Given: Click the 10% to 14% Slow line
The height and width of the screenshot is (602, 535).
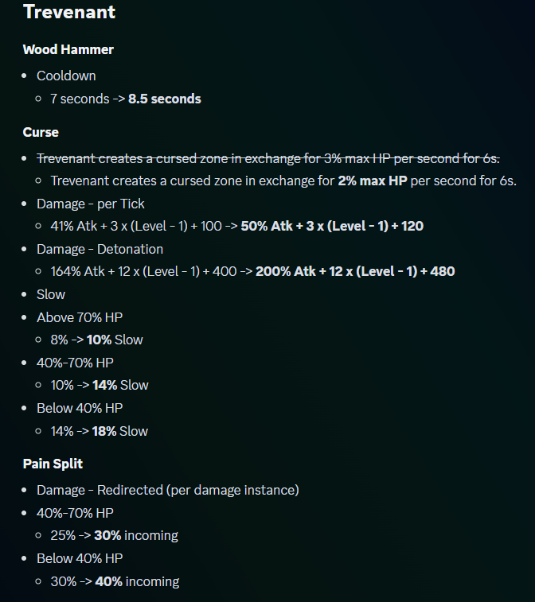Looking at the screenshot, I should (x=100, y=385).
